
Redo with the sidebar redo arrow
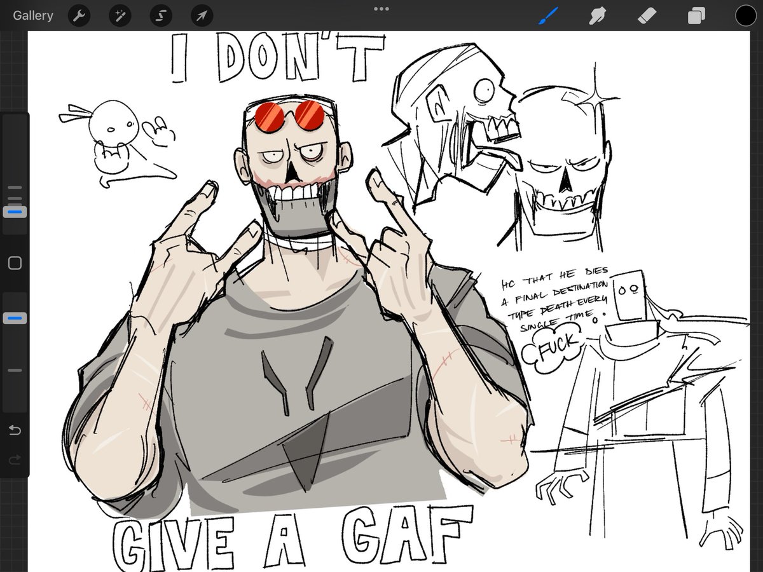tap(15, 459)
